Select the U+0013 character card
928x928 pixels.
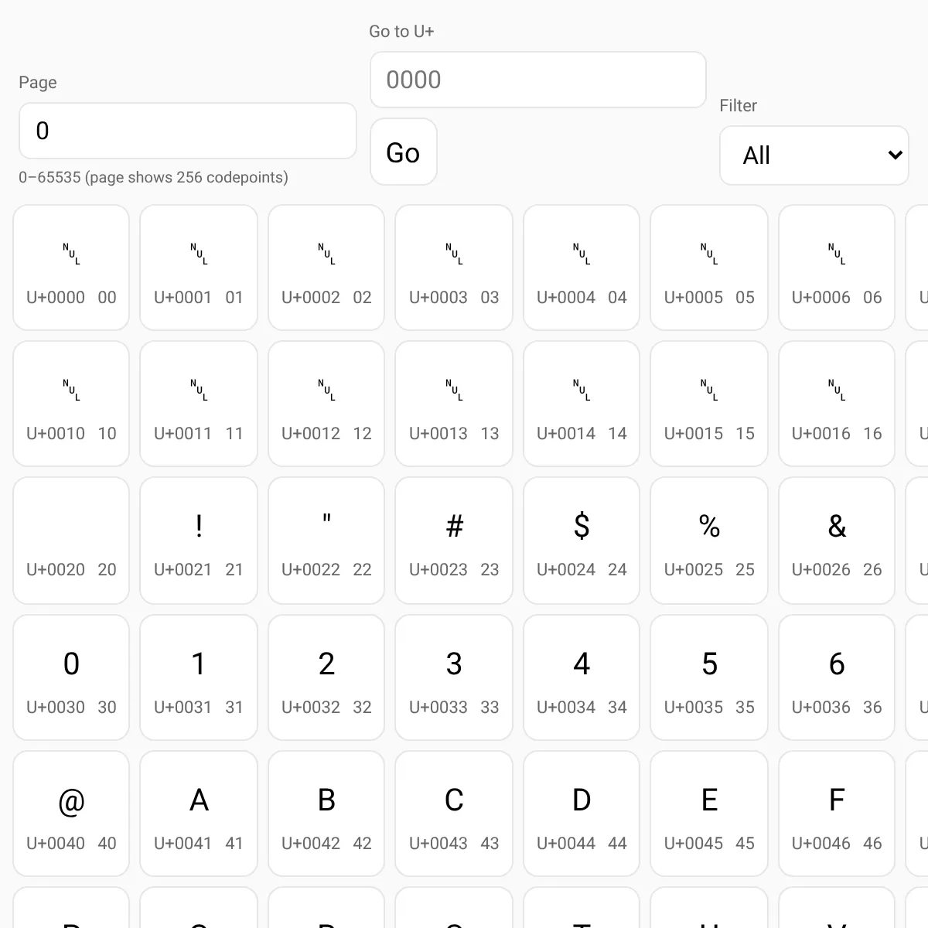coord(454,404)
